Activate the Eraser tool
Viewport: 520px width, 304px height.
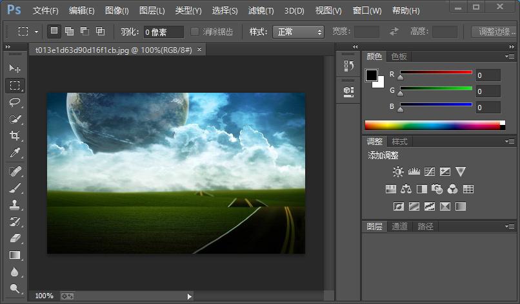[15, 238]
